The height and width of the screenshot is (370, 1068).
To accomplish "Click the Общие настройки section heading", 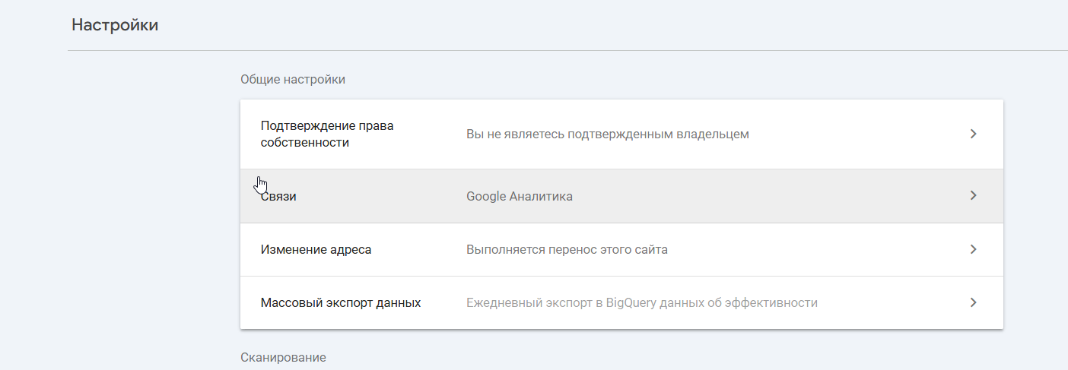I will click(292, 79).
